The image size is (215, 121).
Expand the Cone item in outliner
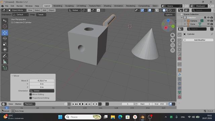pos(185,24)
